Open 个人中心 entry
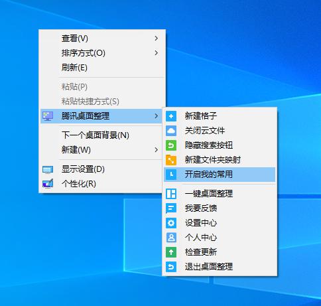 [220, 238]
